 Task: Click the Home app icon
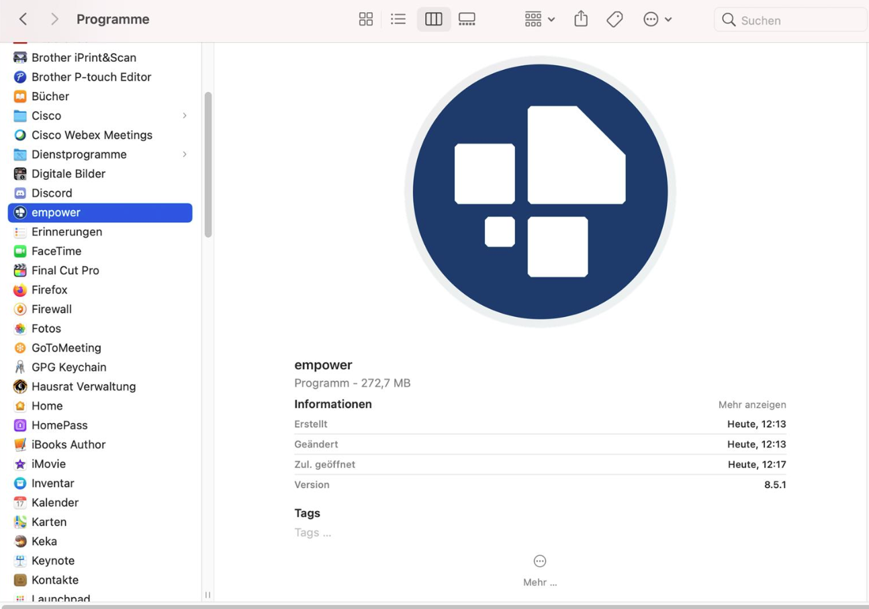click(x=20, y=406)
